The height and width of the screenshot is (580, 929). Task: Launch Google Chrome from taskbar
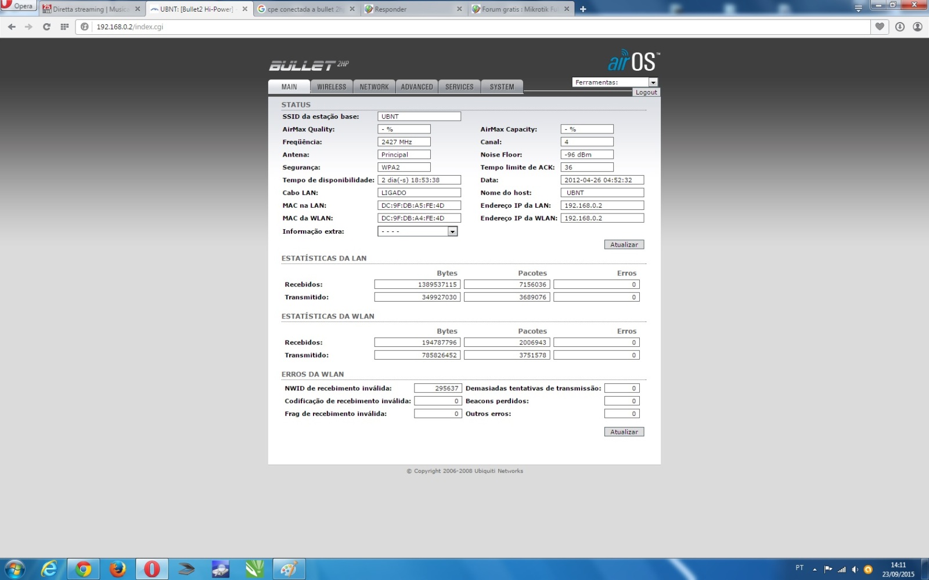coord(84,569)
